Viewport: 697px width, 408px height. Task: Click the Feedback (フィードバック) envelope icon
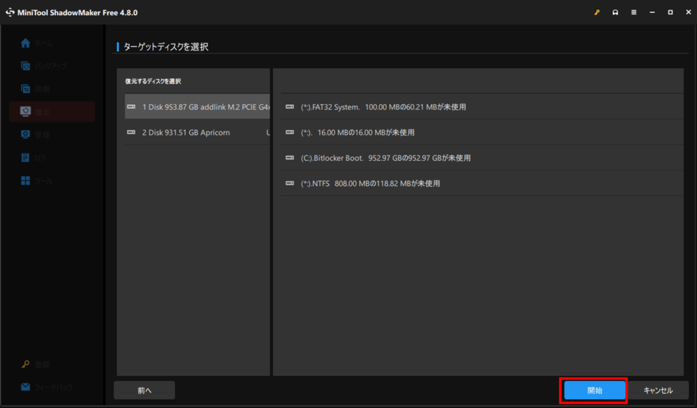(26, 387)
